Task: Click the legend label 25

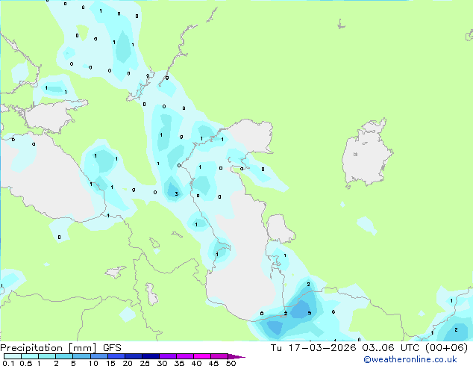Action: click(145, 363)
